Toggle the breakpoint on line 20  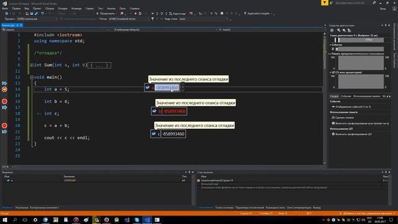(x=4, y=126)
